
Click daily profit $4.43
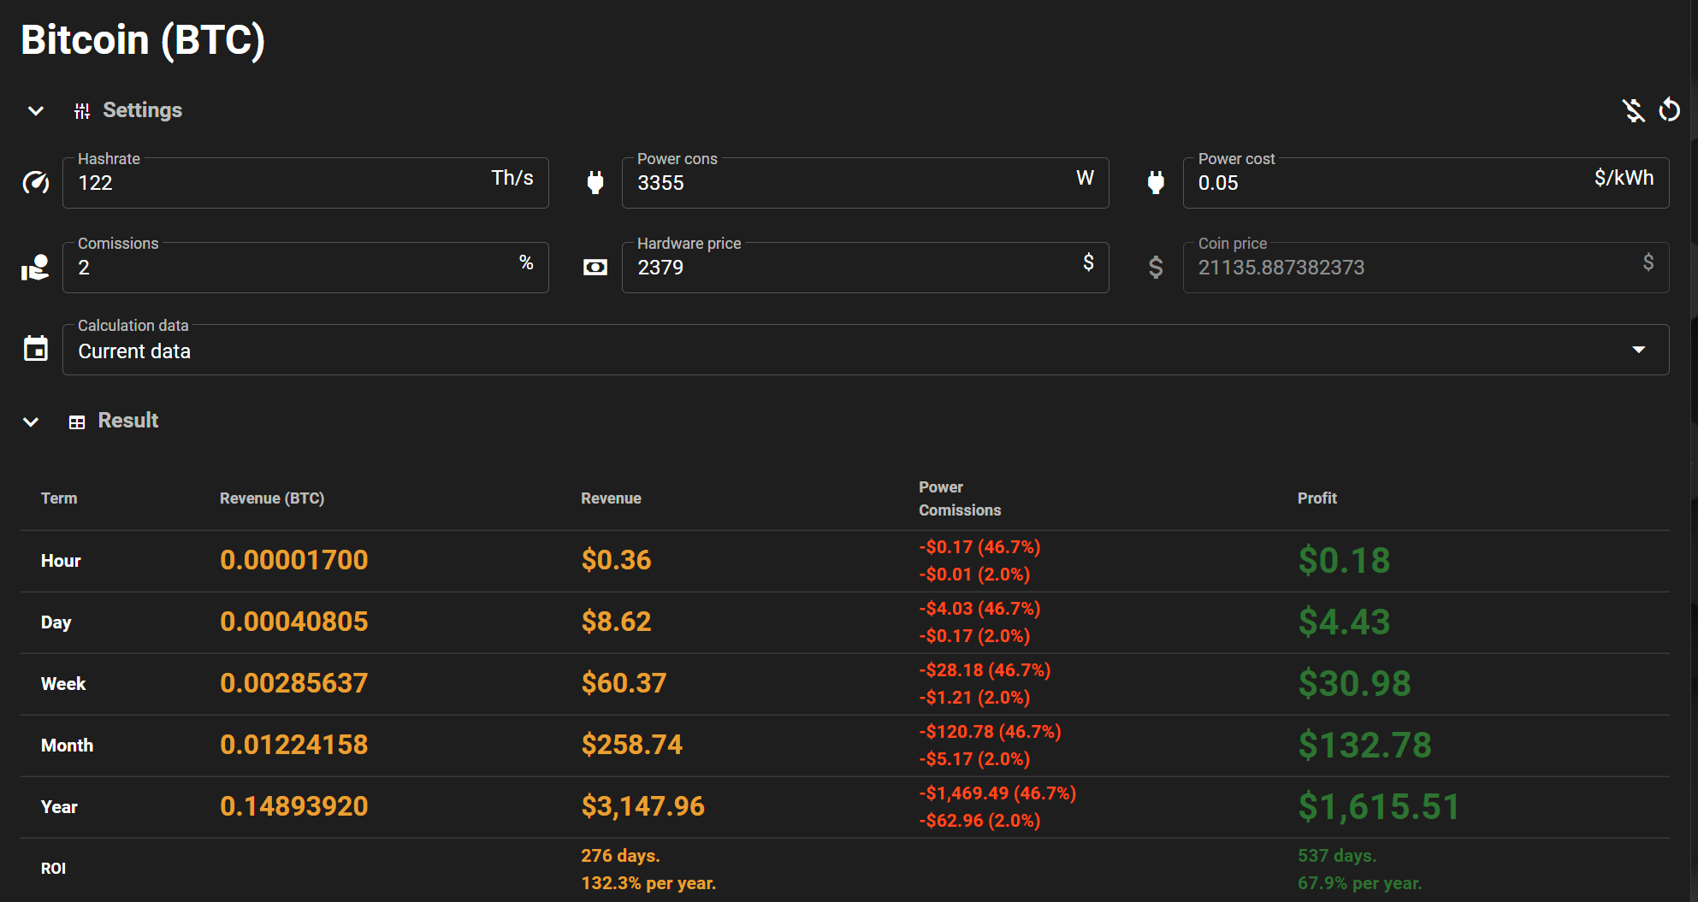(x=1344, y=622)
